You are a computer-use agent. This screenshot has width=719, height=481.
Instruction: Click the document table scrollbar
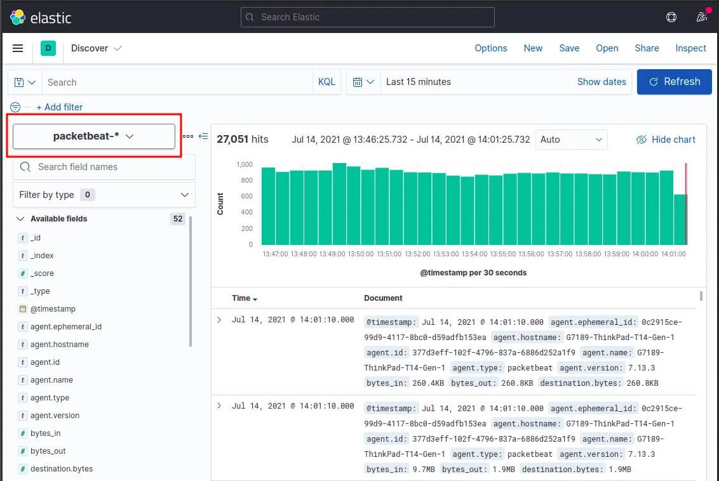701,296
